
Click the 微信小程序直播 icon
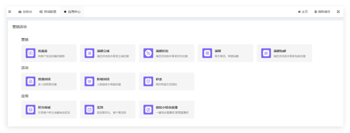coord(148,110)
